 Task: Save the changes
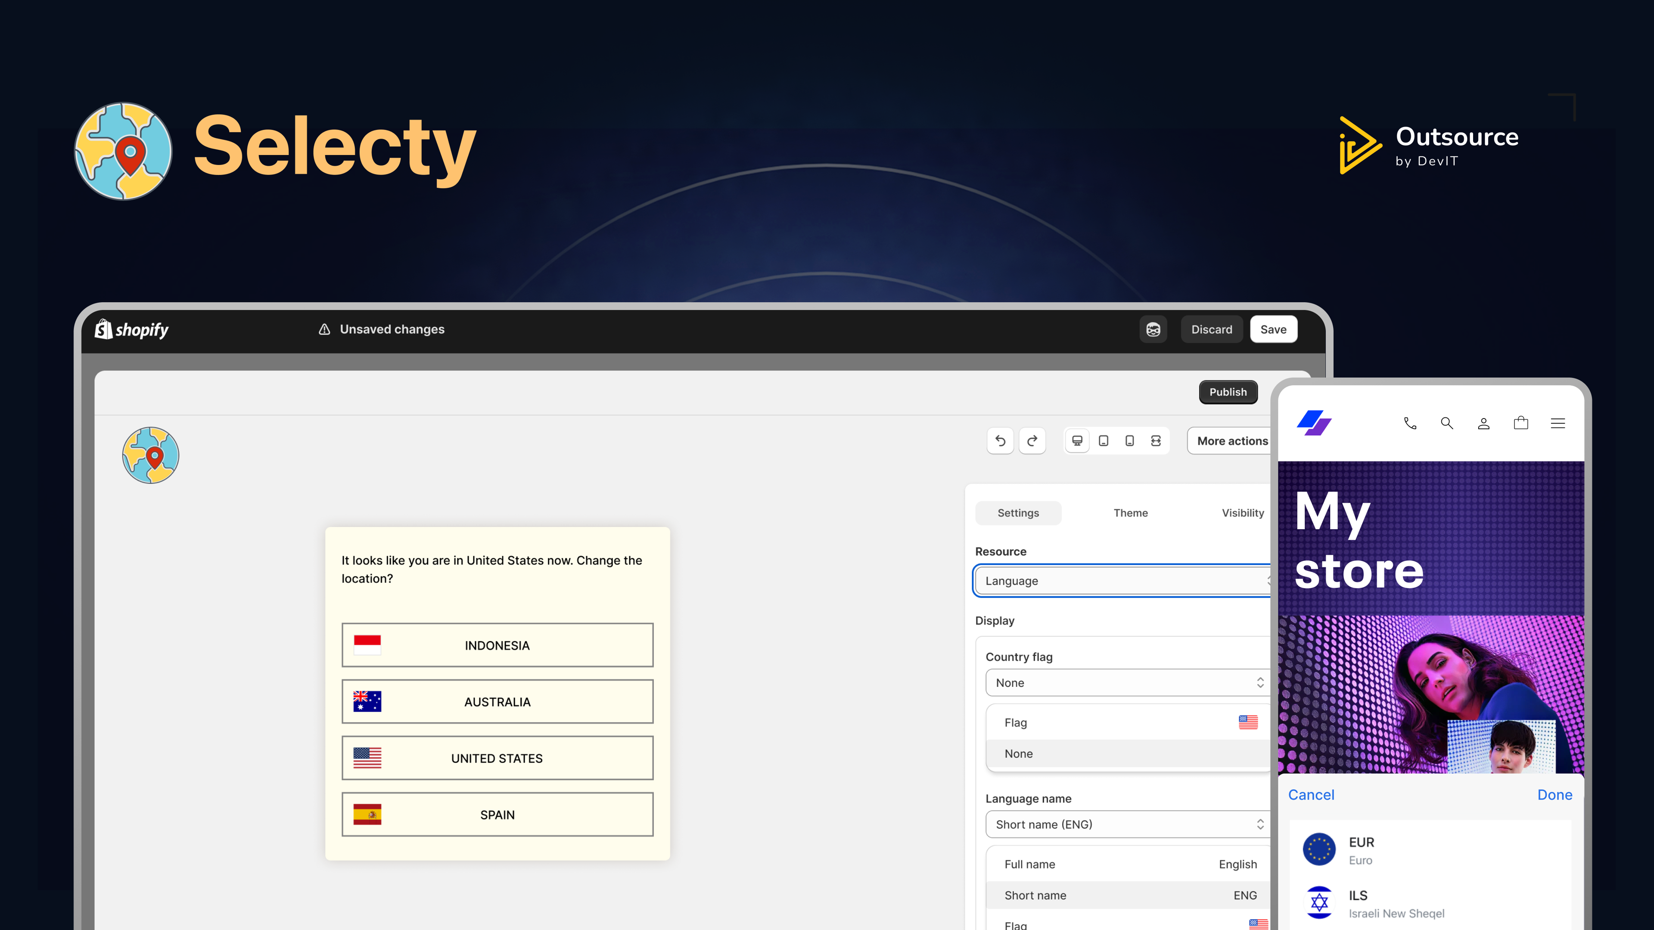tap(1273, 329)
